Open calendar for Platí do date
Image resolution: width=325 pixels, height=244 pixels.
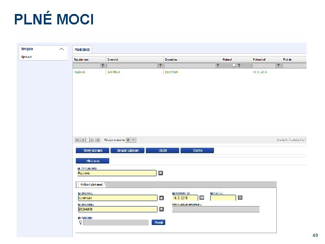pos(240,197)
